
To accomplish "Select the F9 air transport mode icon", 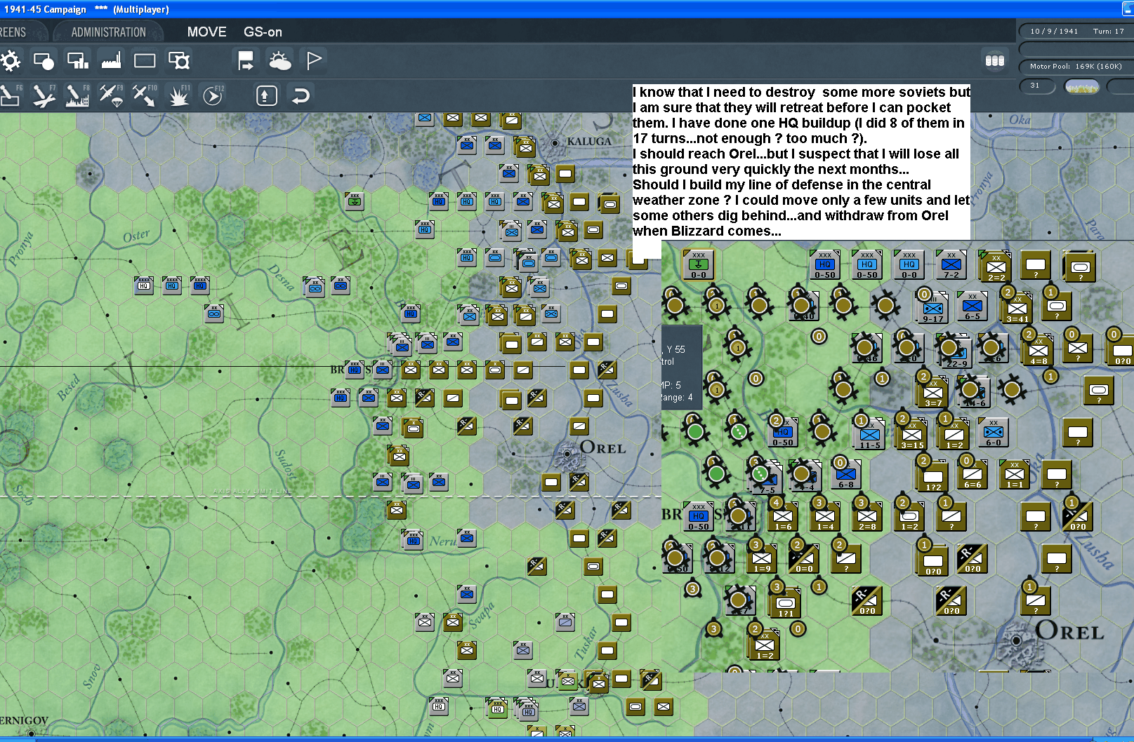I will (111, 95).
